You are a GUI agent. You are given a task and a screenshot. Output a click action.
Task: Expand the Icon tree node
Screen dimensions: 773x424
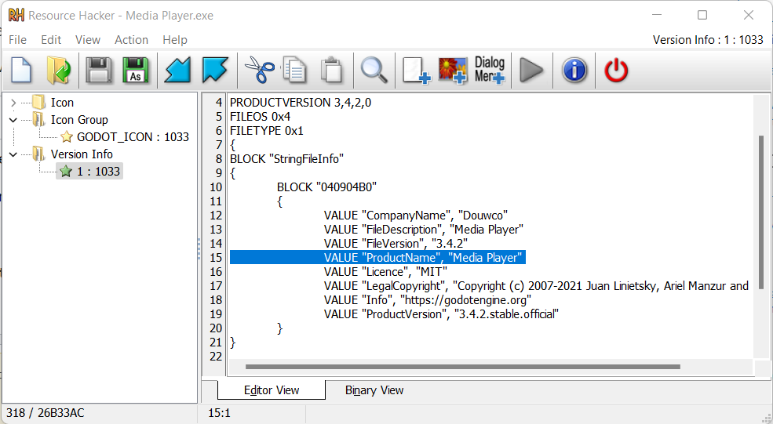click(x=13, y=103)
